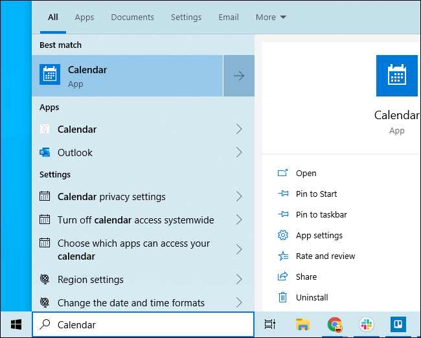
Task: Select Calendar privacy settings text
Action: click(111, 197)
